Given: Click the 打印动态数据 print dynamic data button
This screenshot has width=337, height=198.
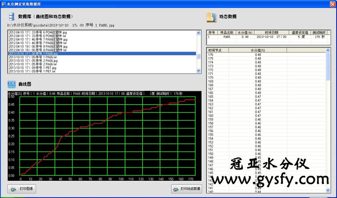Looking at the screenshot, I should click(x=186, y=189).
